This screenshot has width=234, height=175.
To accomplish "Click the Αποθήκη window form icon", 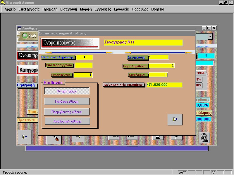I will pos(19,28).
